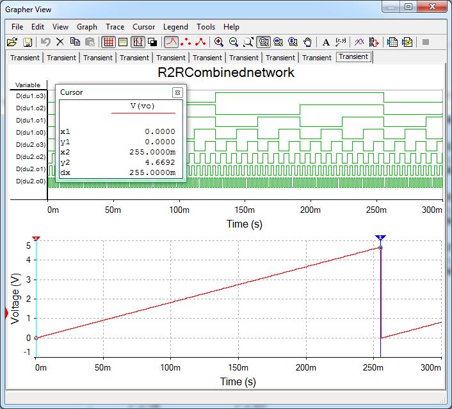Click the D(du1.o0) variable label

coord(31,133)
